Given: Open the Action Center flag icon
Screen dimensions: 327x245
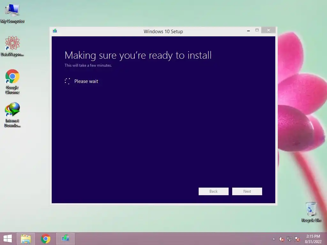Looking at the screenshot, I should (297, 239).
